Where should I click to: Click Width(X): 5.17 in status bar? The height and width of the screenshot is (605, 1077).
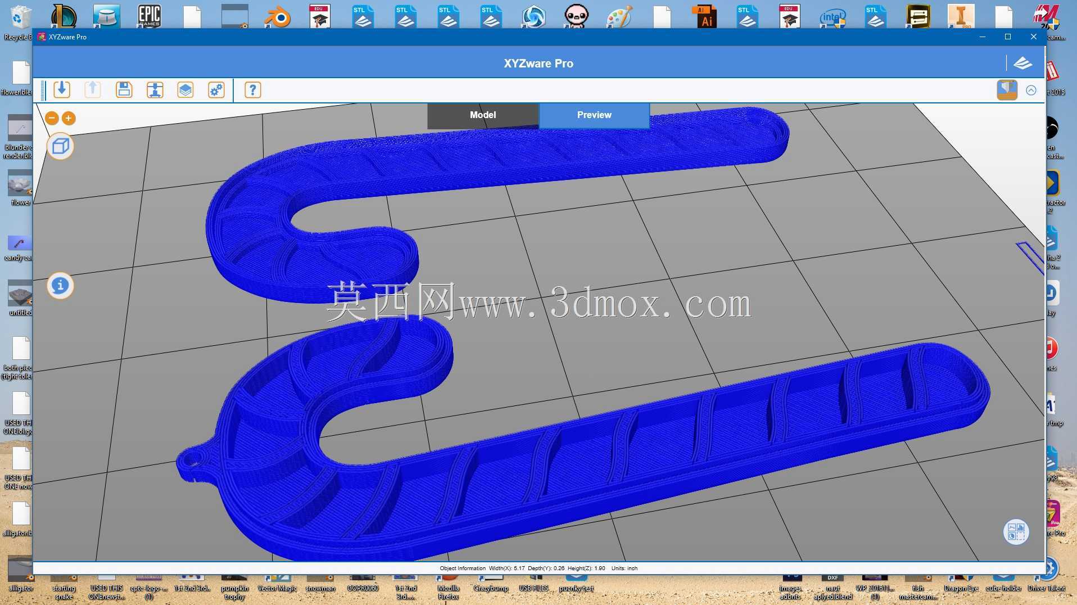click(x=506, y=568)
